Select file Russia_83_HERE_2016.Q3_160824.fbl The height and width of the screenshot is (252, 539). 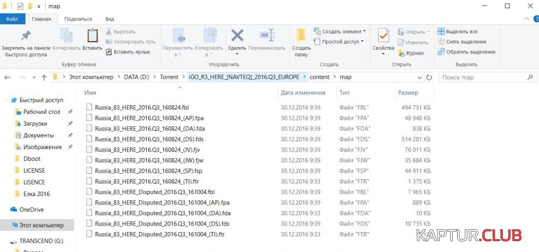pos(142,107)
